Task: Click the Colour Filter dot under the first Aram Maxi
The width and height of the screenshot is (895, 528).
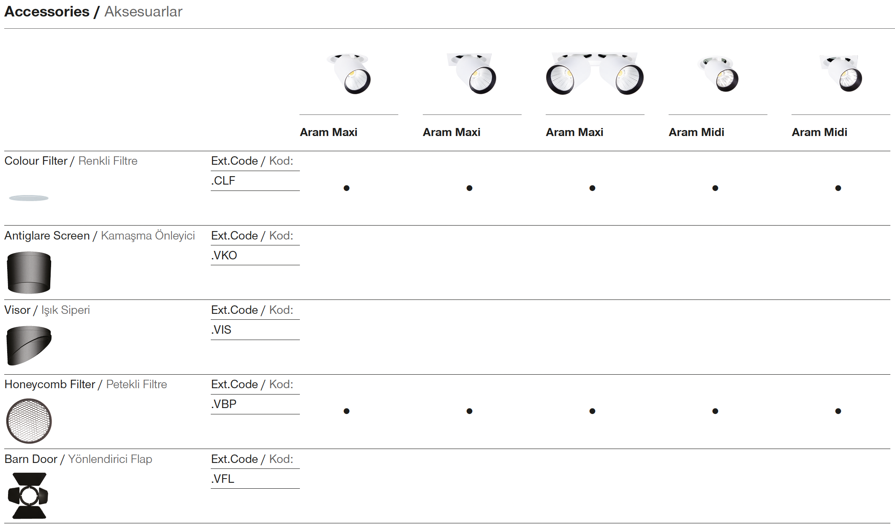Action: point(346,188)
